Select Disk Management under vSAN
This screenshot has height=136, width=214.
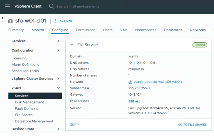point(29,102)
